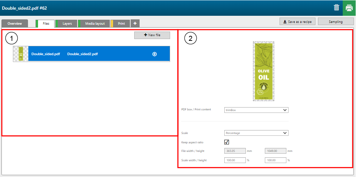
Task: Switch to the Overview tab
Action: point(15,24)
